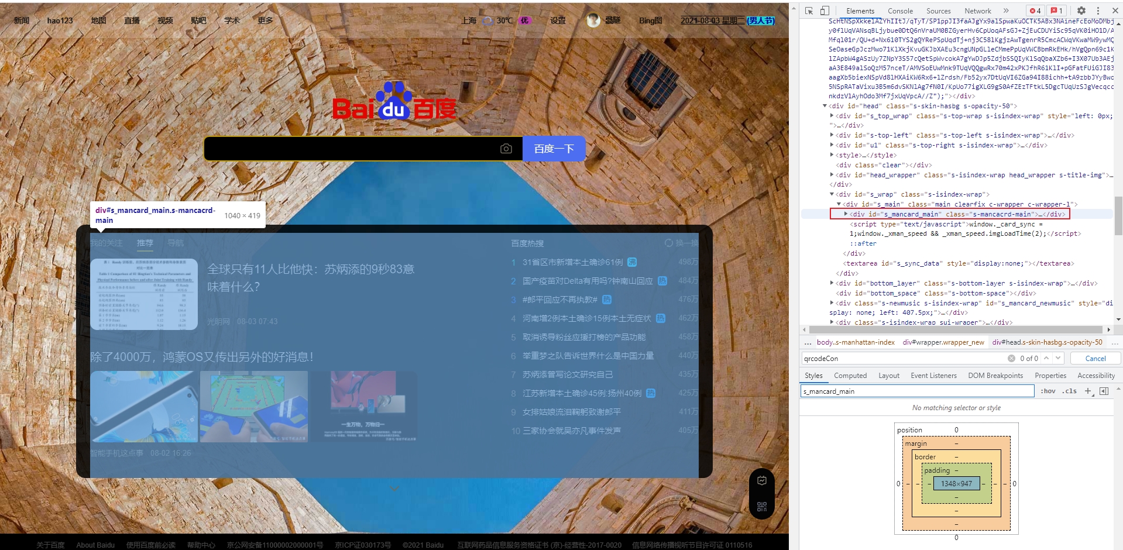Open the Accessibility tab
Image resolution: width=1123 pixels, height=550 pixels.
[x=1096, y=376]
